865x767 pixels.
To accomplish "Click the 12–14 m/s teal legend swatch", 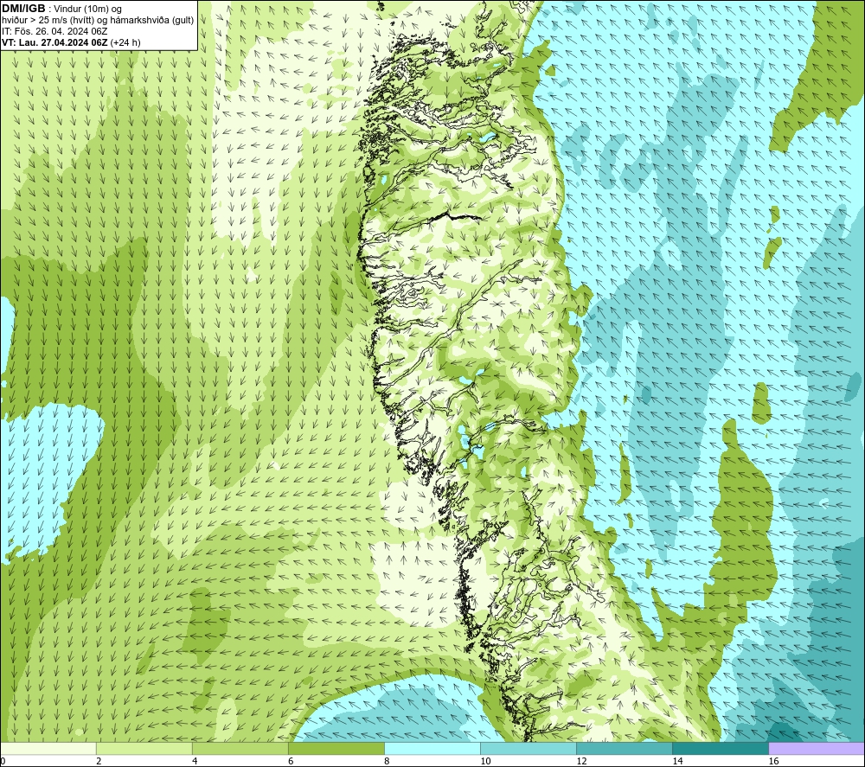I will point(625,748).
